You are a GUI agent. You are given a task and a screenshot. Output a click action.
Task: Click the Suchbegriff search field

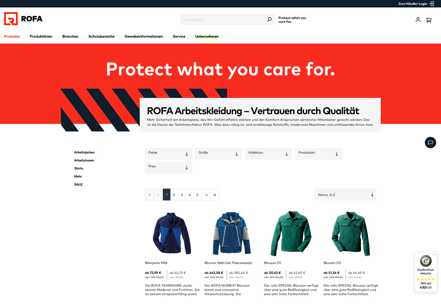pyautogui.click(x=223, y=20)
